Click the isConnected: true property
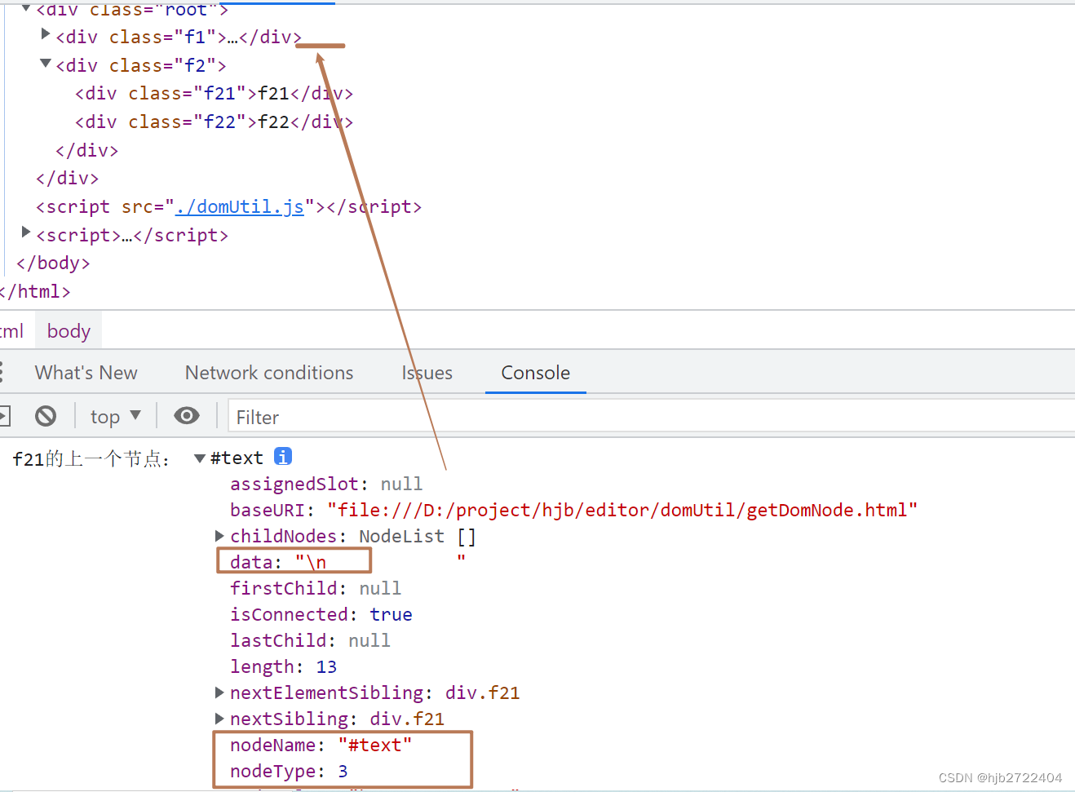 point(321,615)
